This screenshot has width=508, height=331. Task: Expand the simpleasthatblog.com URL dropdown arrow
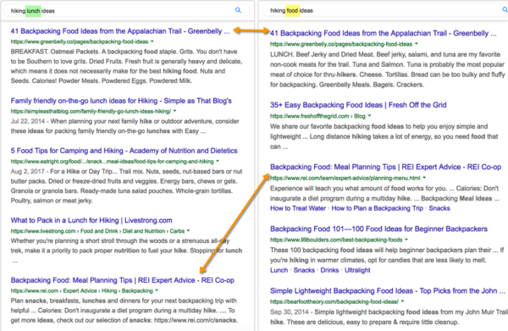pos(174,111)
